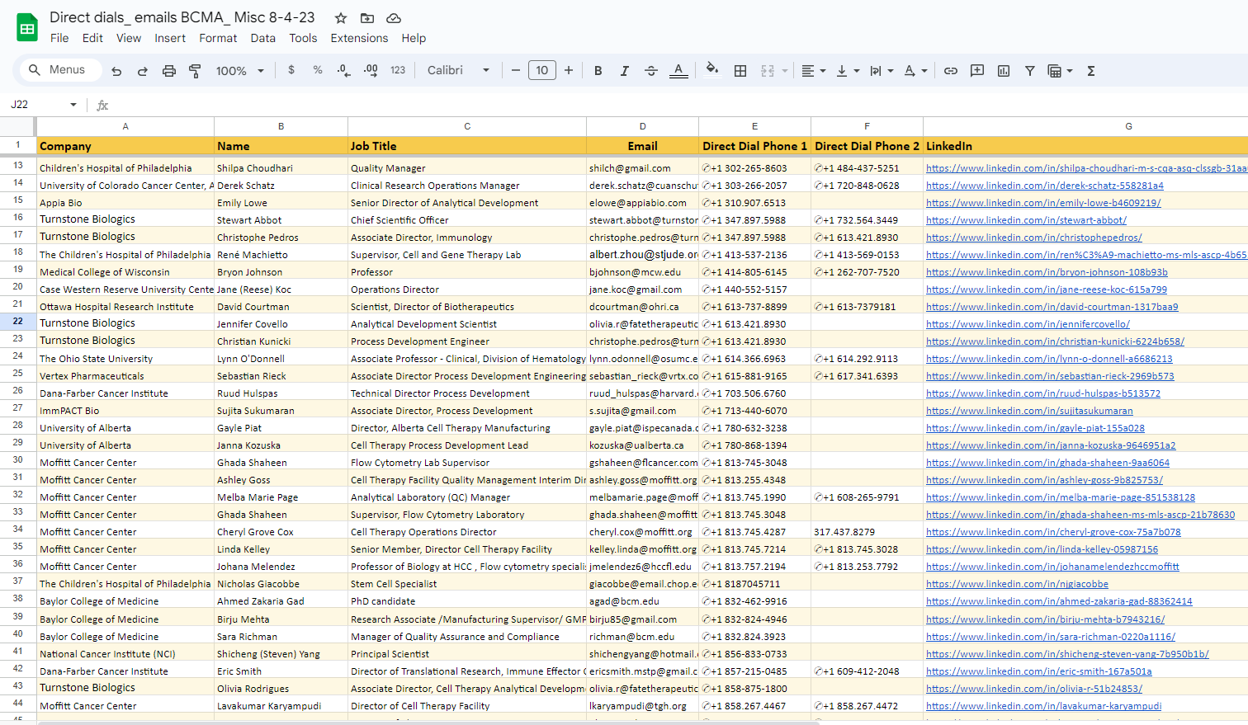
Task: Decrease font size with minus button
Action: click(x=516, y=70)
